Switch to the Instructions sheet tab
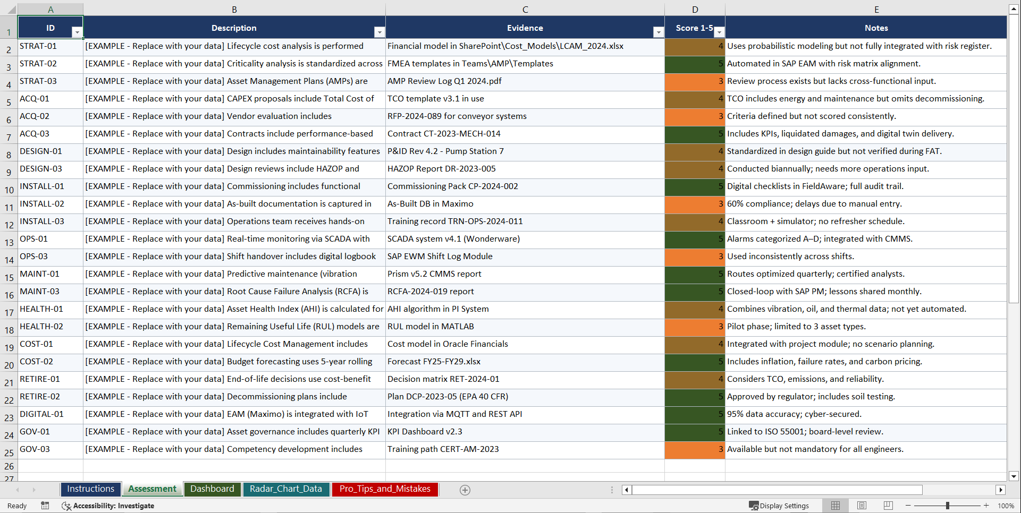 [x=90, y=489]
